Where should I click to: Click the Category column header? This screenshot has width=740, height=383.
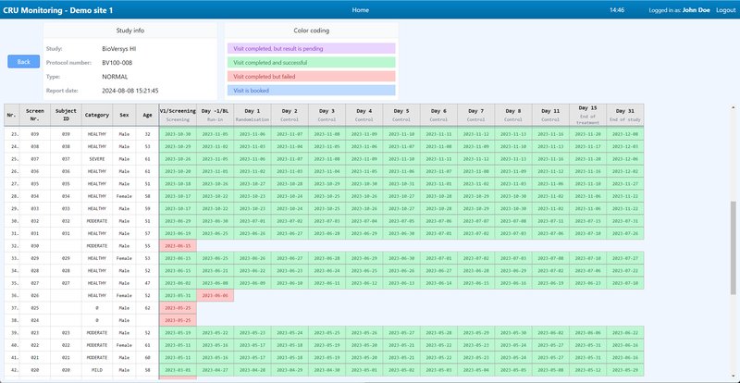coord(97,116)
